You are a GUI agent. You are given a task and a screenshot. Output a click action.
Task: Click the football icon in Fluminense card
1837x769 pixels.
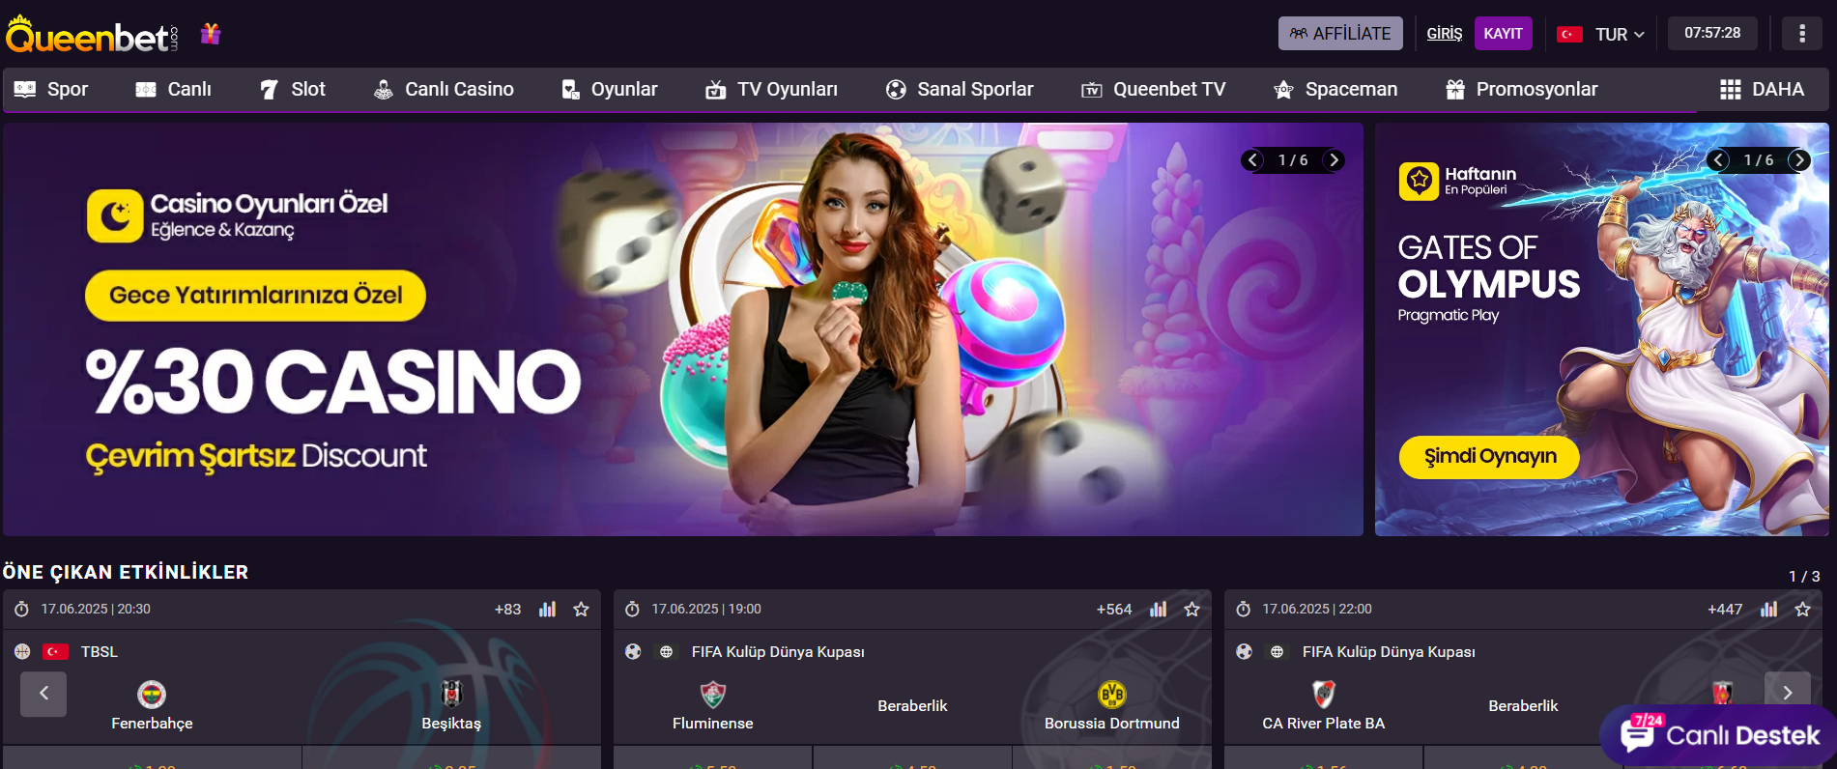(x=633, y=652)
